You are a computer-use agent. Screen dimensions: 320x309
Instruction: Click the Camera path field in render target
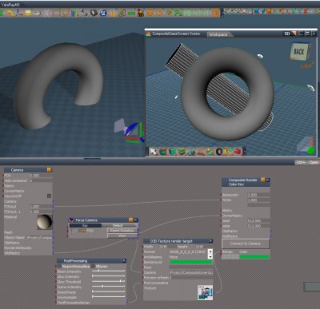191,272
